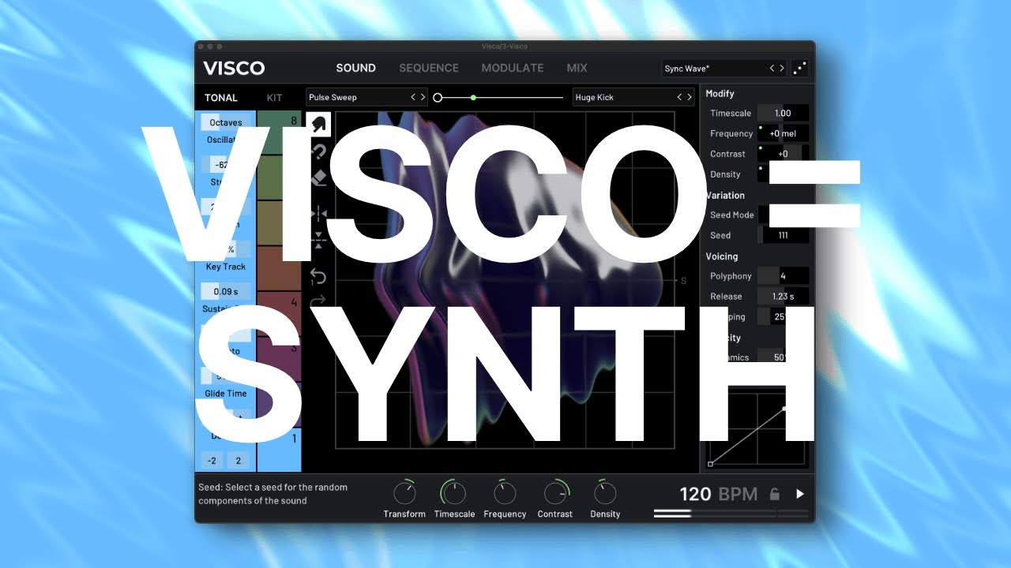Open the MODULATE tab
Viewport: 1011px width, 568px height.
tap(513, 68)
